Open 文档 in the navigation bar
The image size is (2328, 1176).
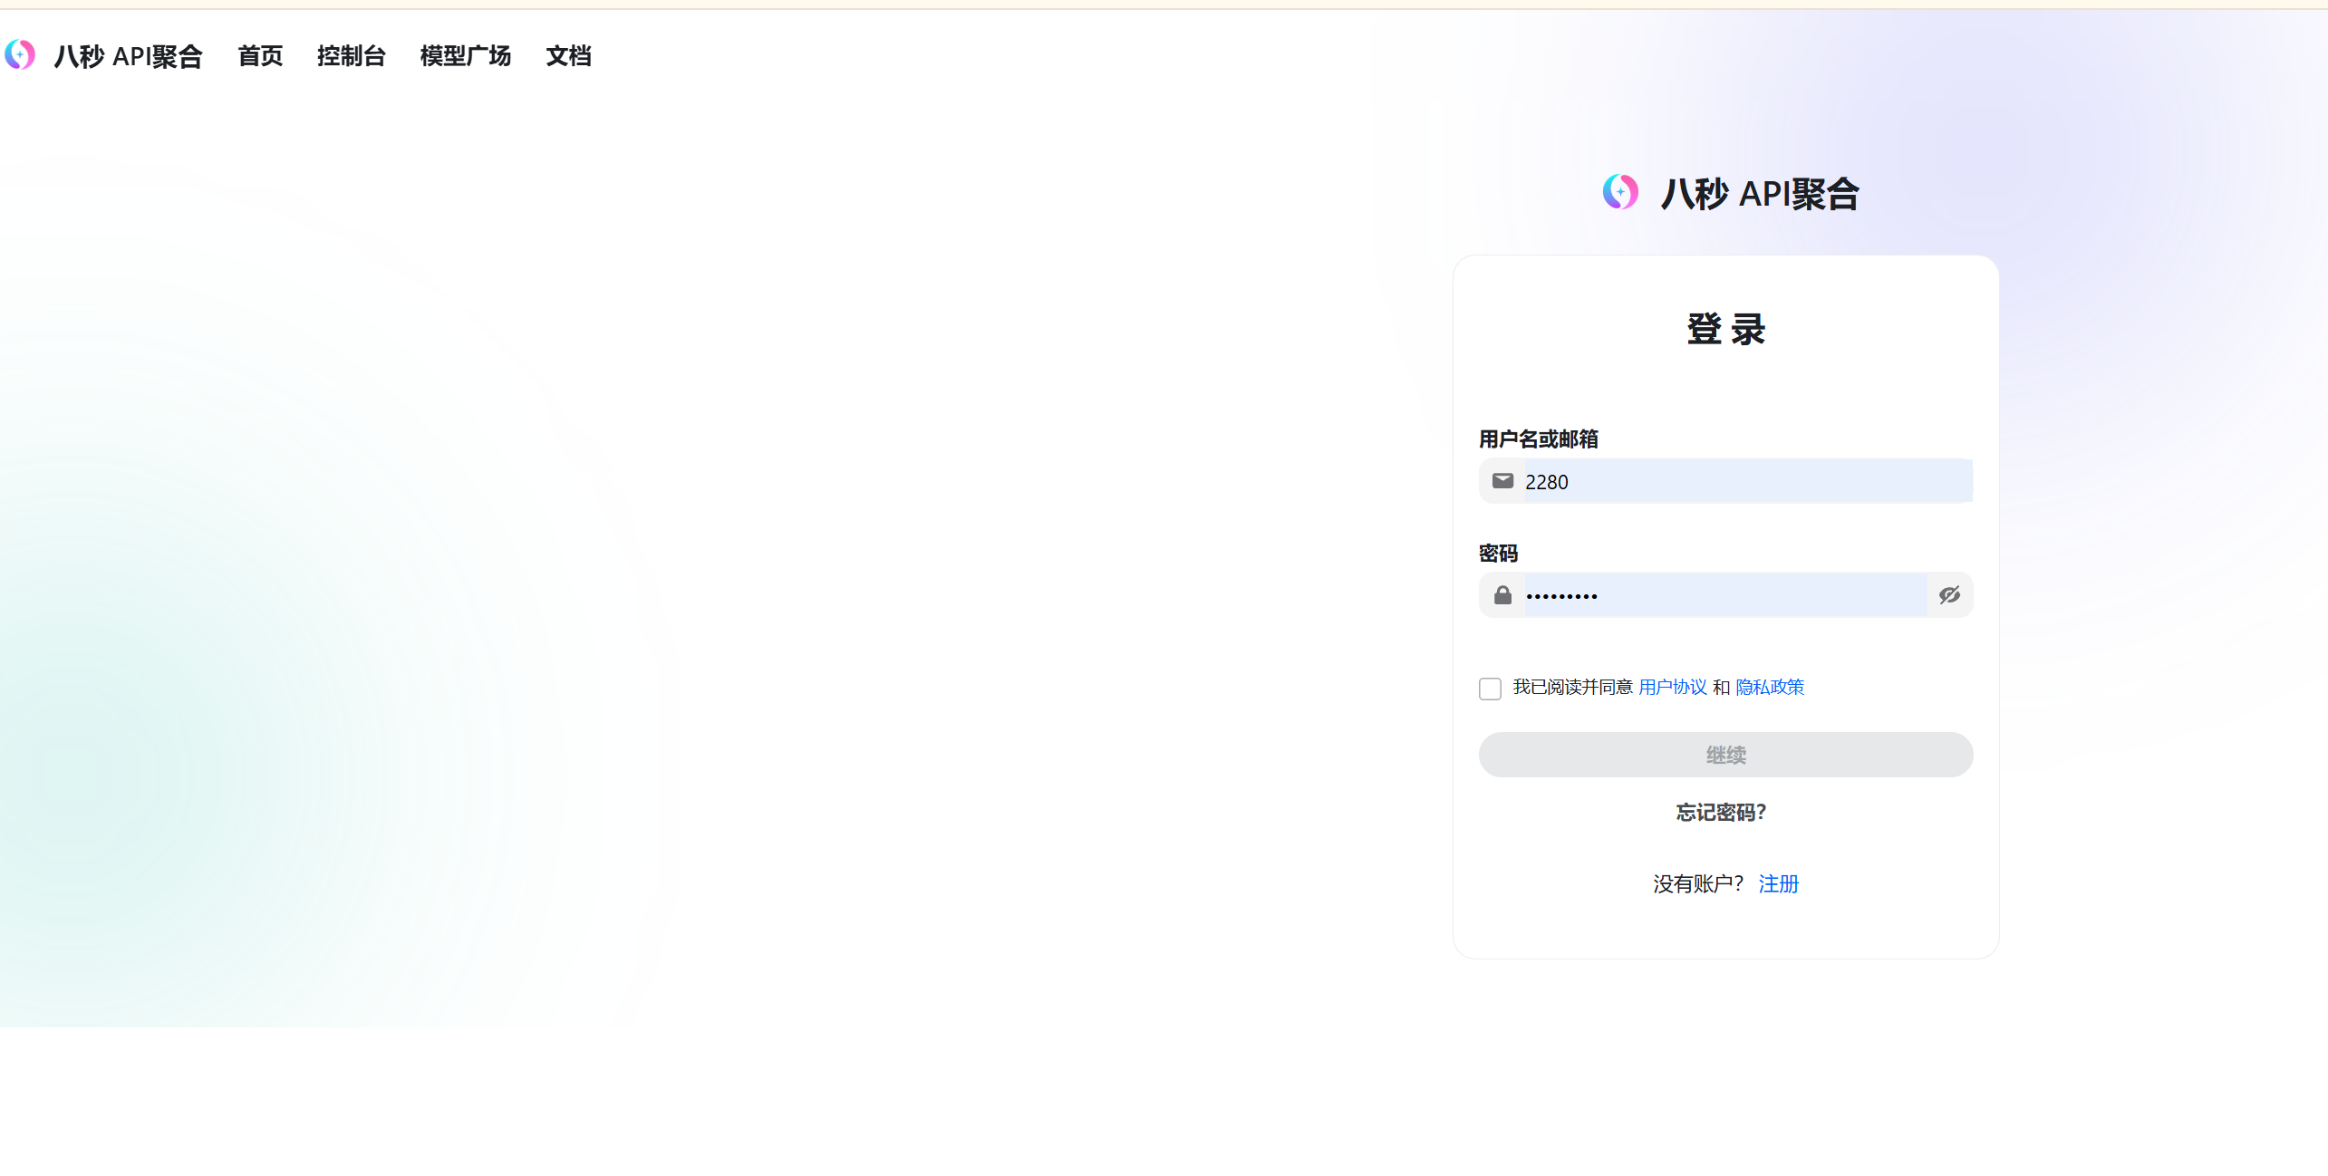[x=568, y=56]
